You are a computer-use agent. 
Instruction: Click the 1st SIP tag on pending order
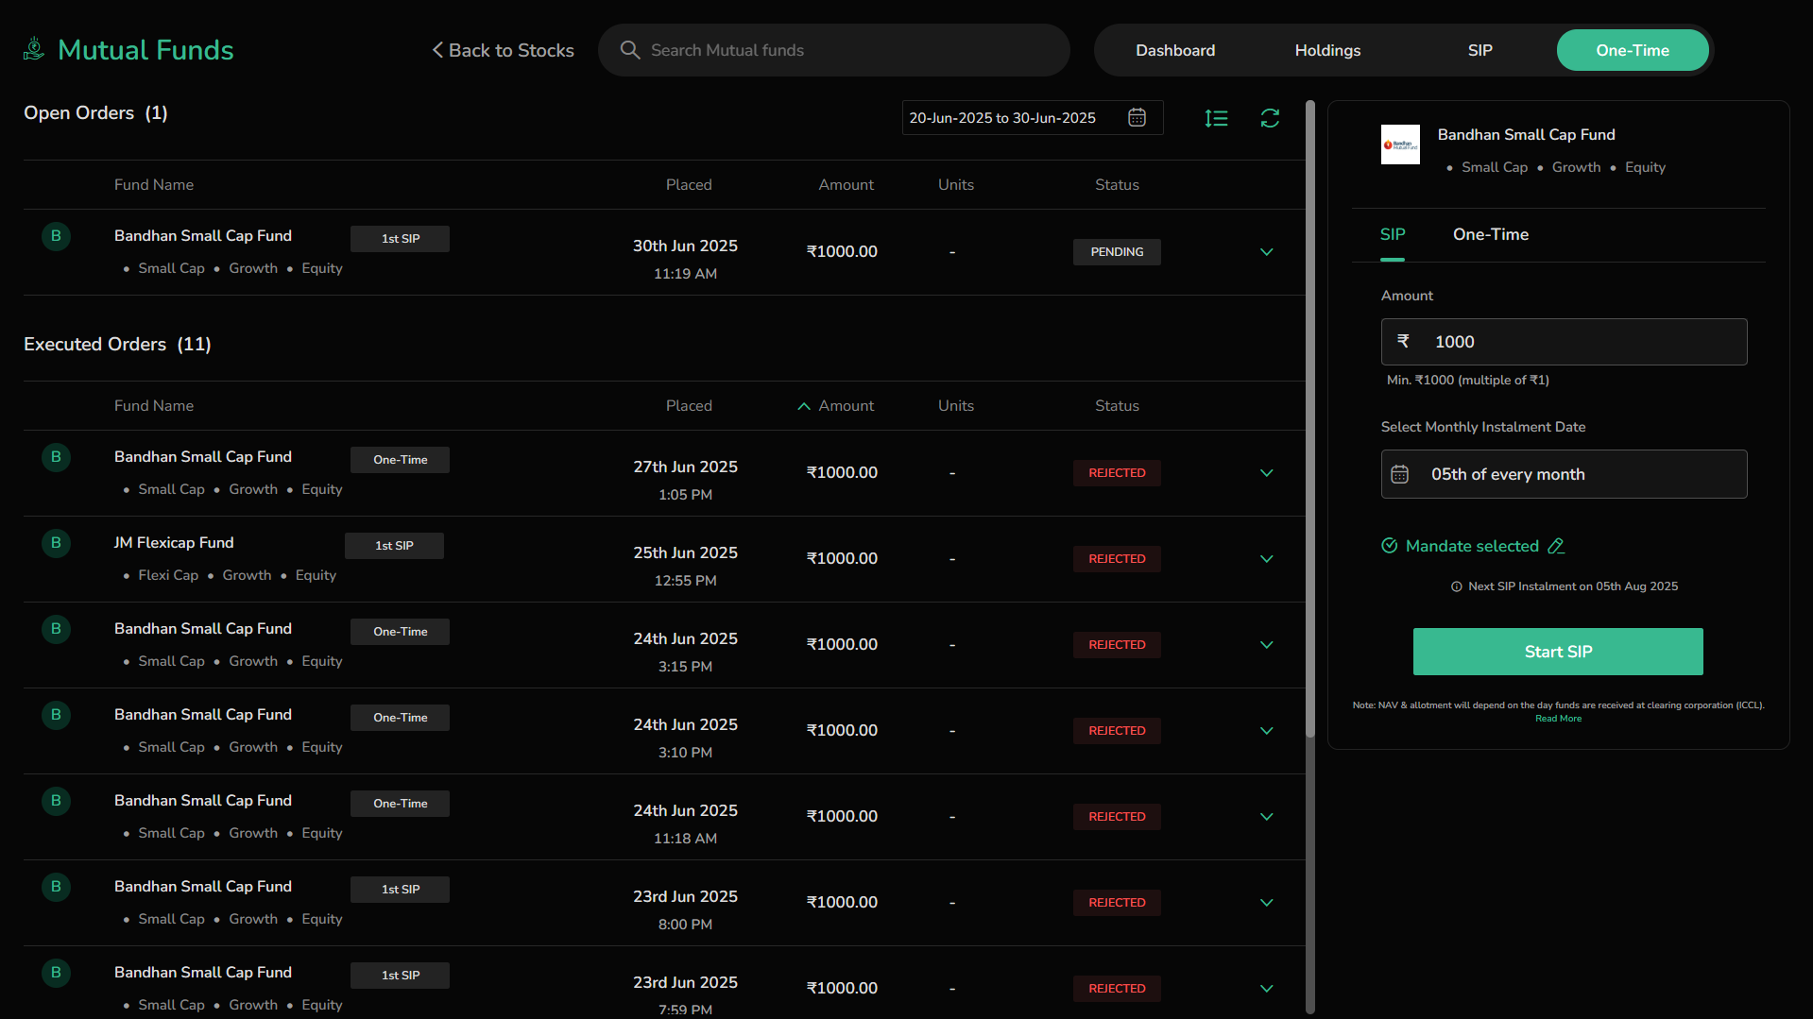[400, 239]
